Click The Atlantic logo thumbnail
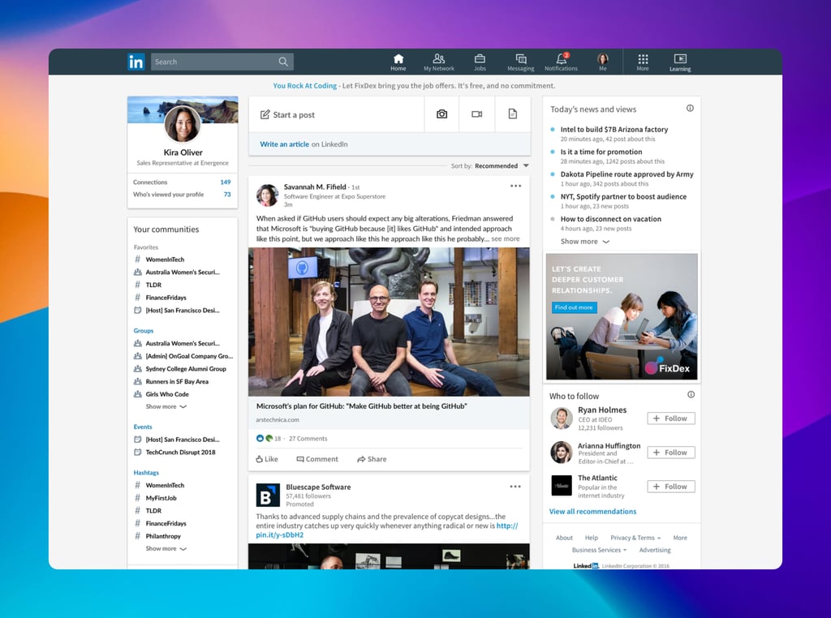The image size is (831, 618). (x=562, y=486)
